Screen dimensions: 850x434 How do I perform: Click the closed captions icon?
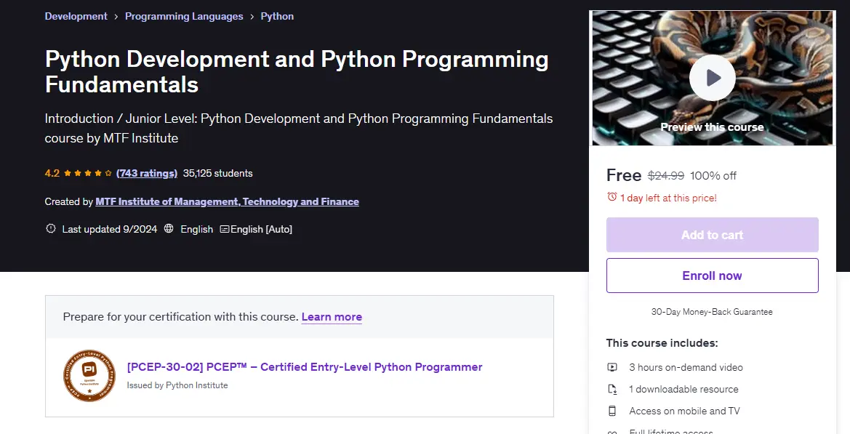point(225,229)
